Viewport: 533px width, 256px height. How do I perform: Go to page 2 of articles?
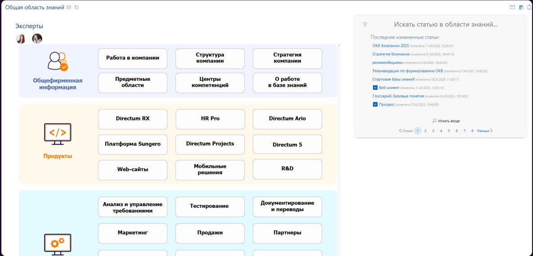(425, 131)
